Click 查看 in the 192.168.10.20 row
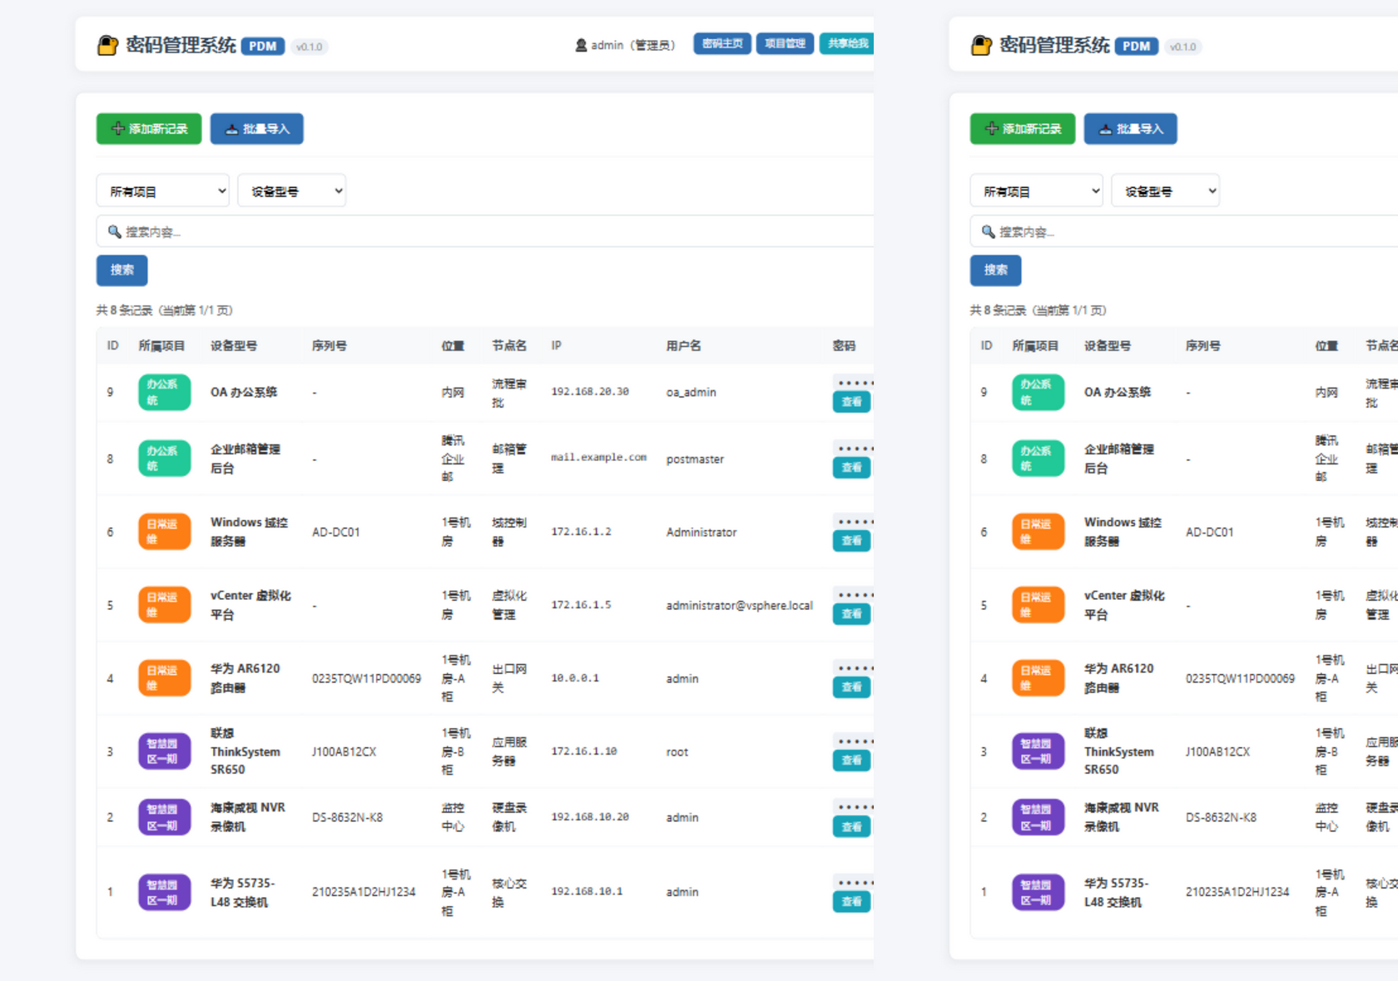1398x981 pixels. 851,827
